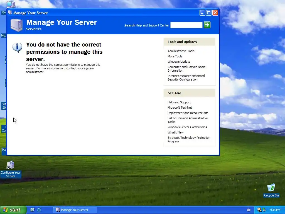Visit Windows Server Communities link
This screenshot has width=285, height=214.
point(187,127)
